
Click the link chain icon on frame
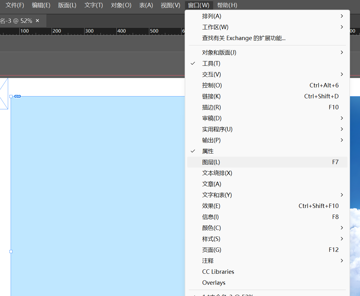pyautogui.click(x=18, y=96)
